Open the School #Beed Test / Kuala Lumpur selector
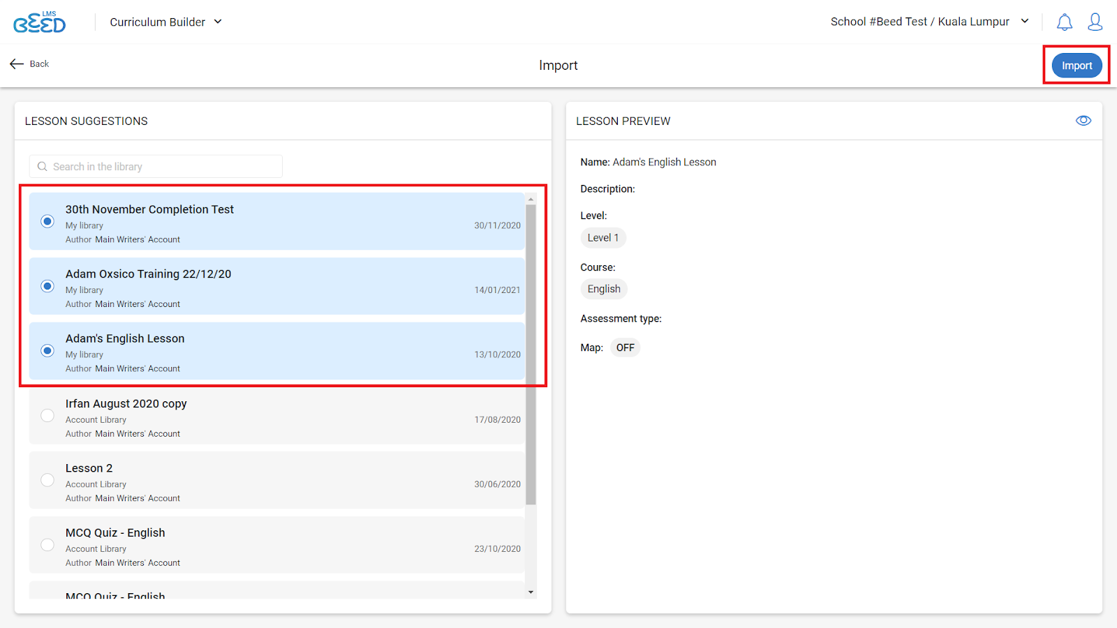This screenshot has width=1117, height=628. click(x=930, y=22)
